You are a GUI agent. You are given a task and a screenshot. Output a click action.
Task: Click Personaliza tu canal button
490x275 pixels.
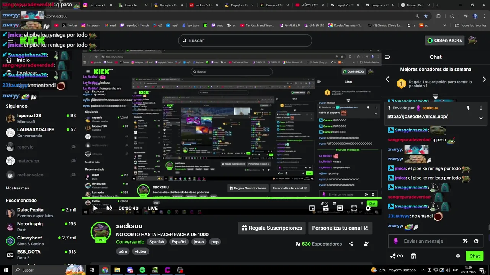[x=340, y=228]
